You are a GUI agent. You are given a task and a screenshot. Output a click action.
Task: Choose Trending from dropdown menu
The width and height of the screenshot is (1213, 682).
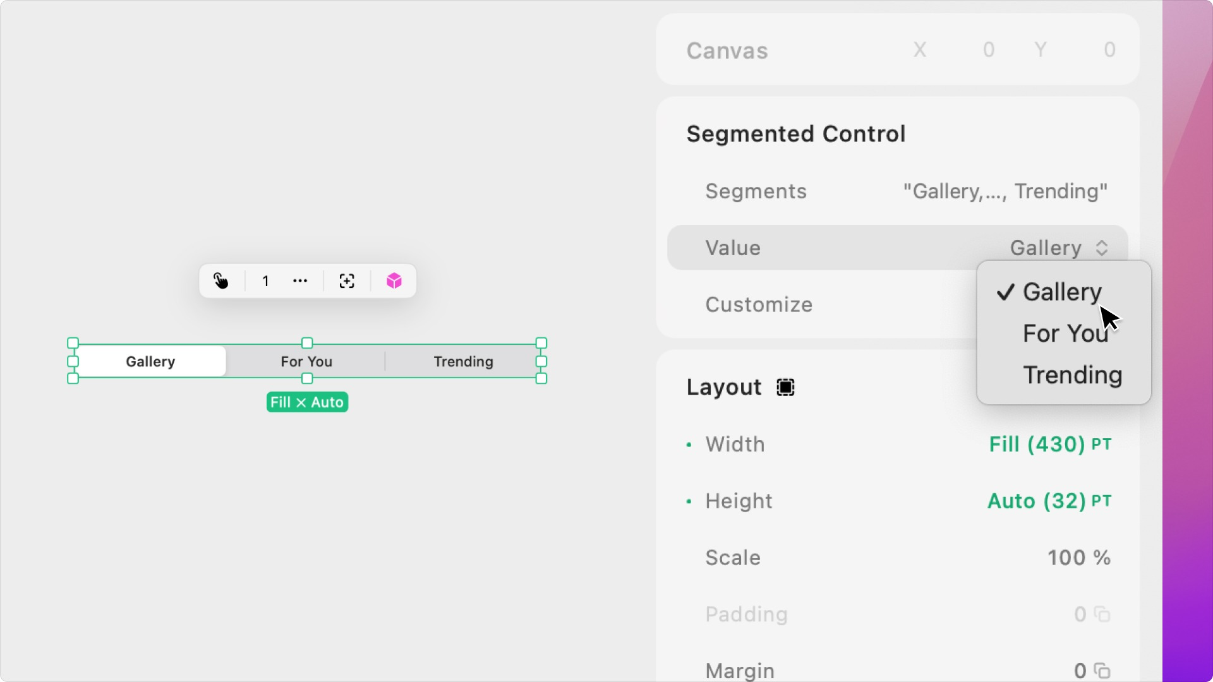[x=1072, y=375]
